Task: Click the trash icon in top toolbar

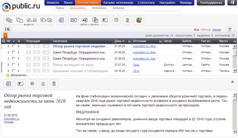Action: click(x=127, y=20)
